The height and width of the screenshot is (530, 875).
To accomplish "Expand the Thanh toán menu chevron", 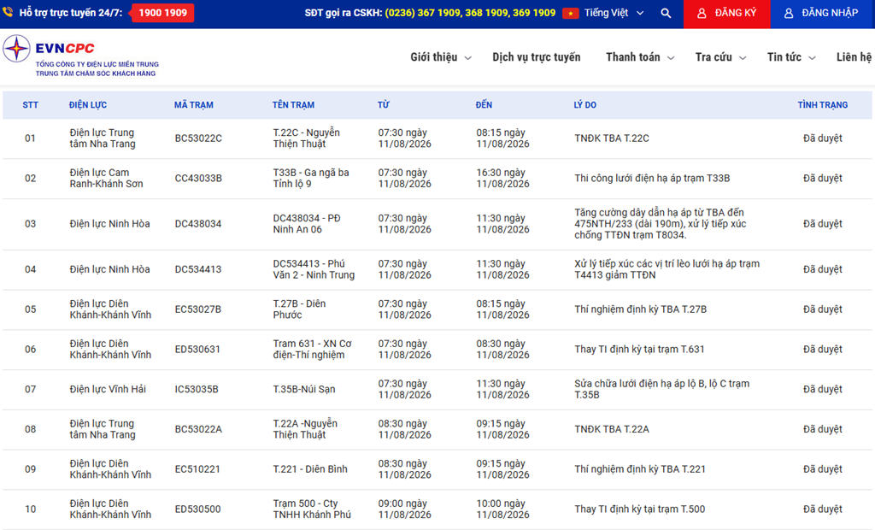I will coord(671,58).
